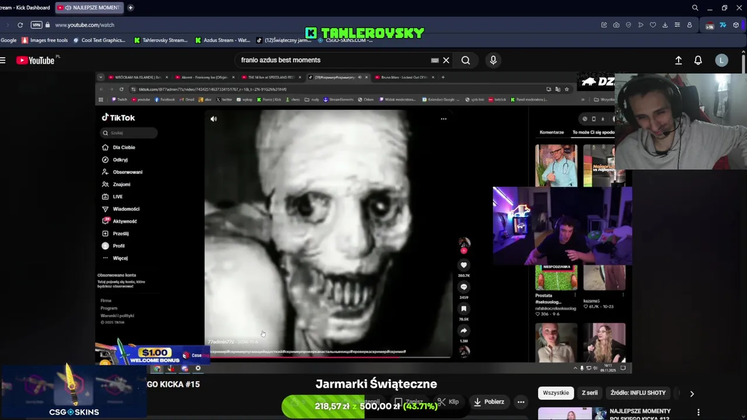Select the Z serii filter chip
This screenshot has height=420, width=747.
[589, 393]
